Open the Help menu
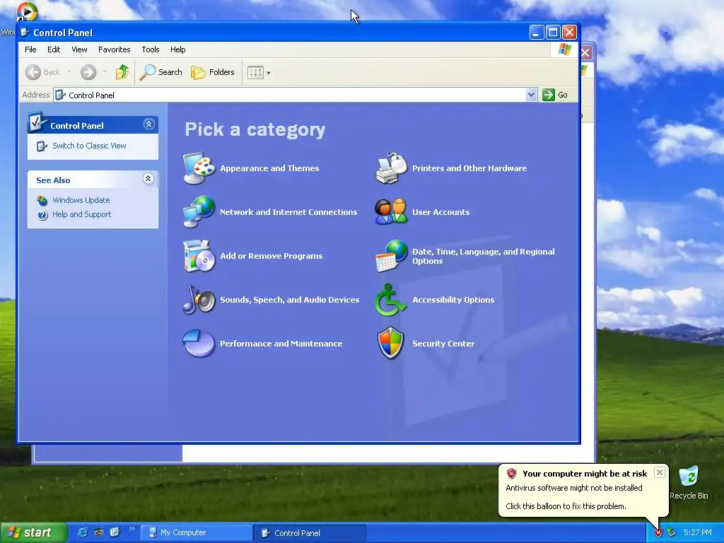 pyautogui.click(x=177, y=49)
